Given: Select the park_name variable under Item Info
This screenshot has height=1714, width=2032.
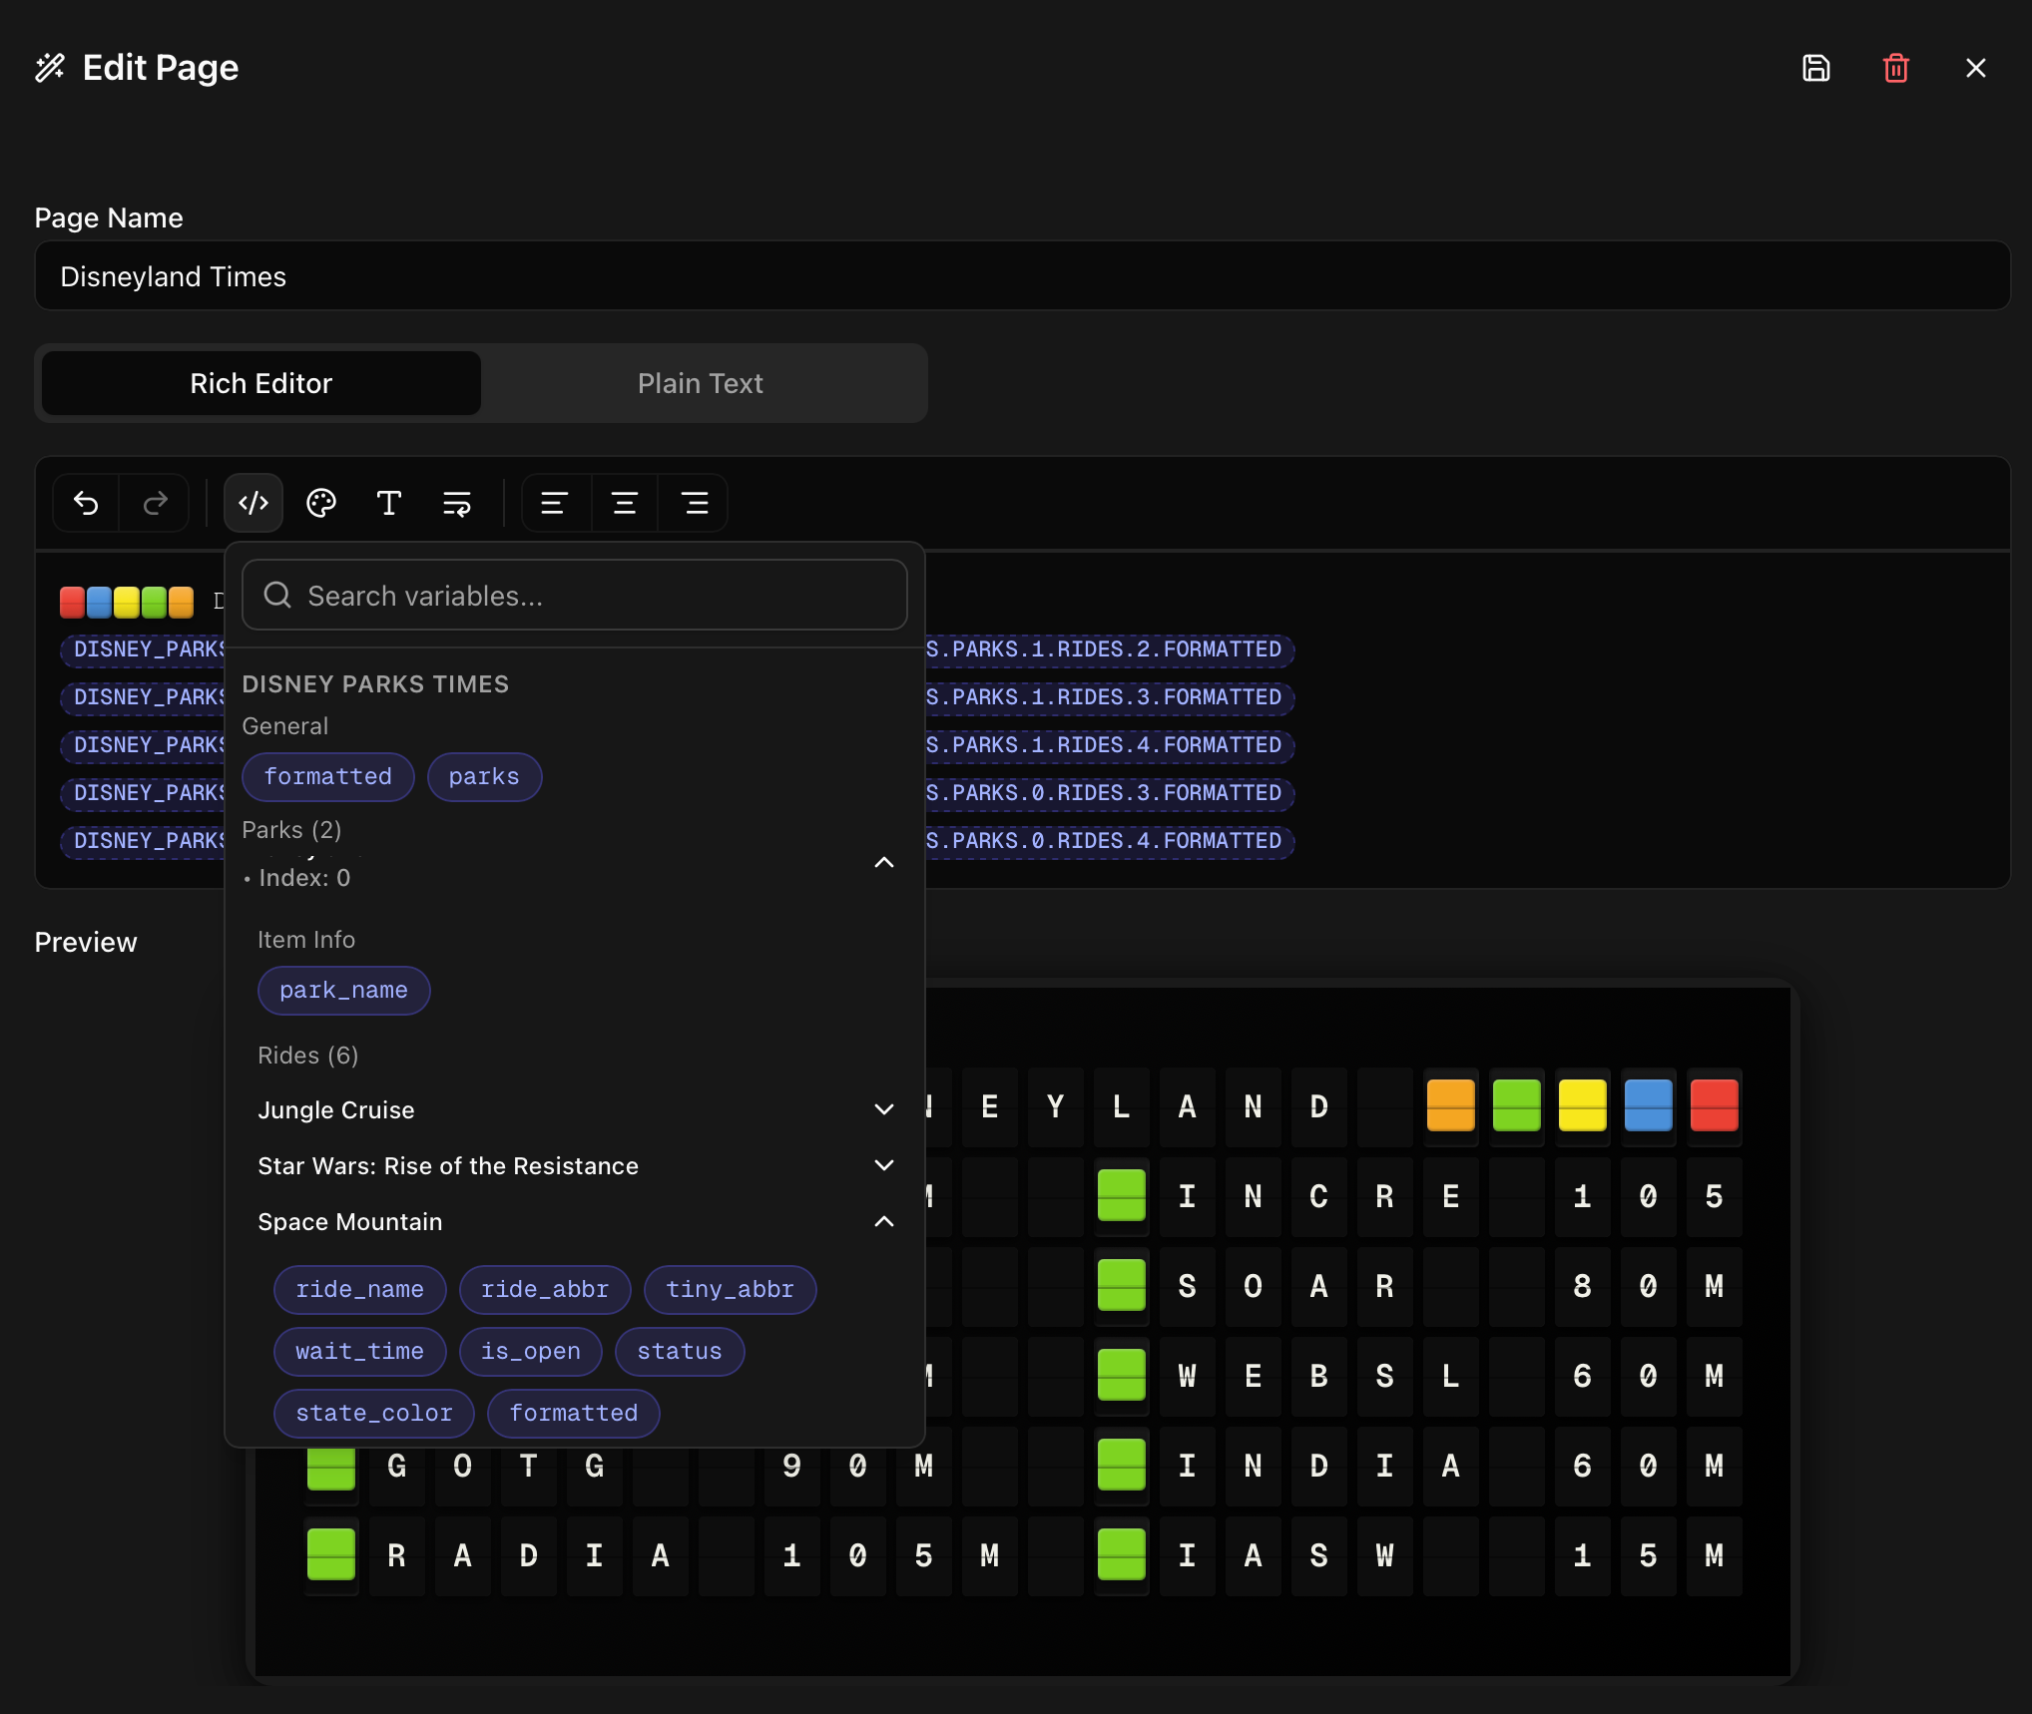Looking at the screenshot, I should [343, 991].
